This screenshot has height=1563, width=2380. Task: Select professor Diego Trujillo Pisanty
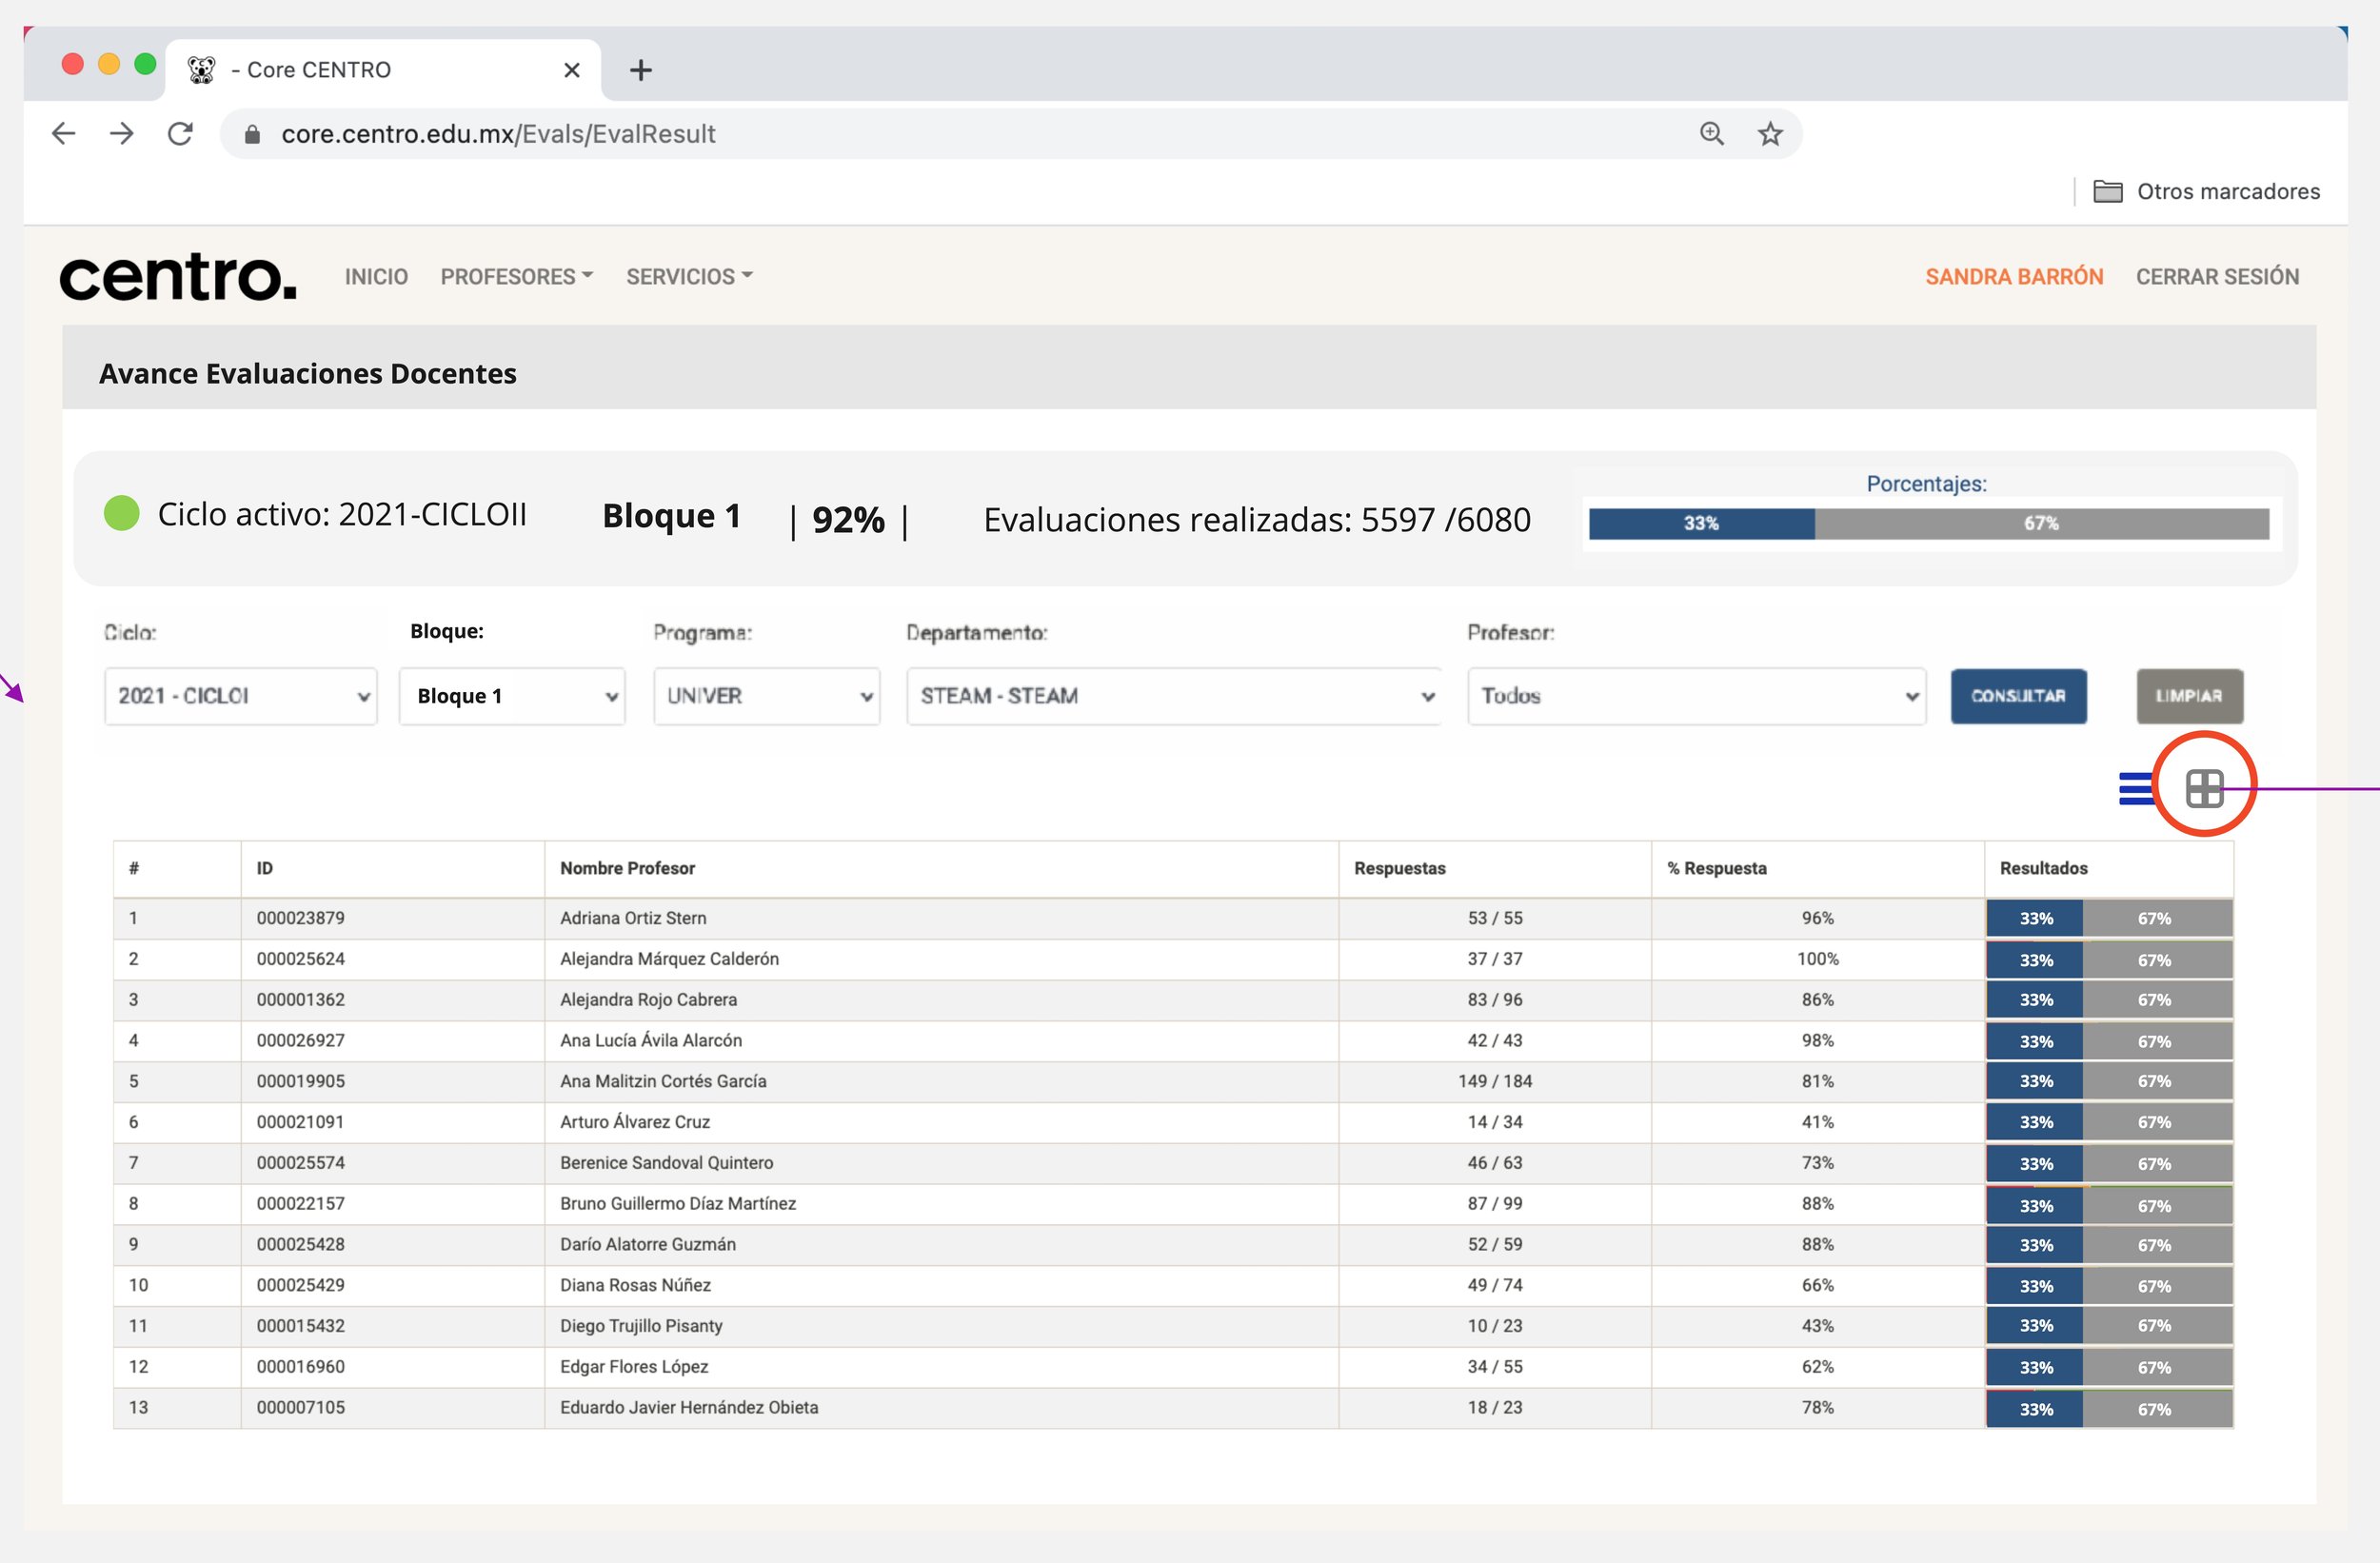(x=641, y=1326)
